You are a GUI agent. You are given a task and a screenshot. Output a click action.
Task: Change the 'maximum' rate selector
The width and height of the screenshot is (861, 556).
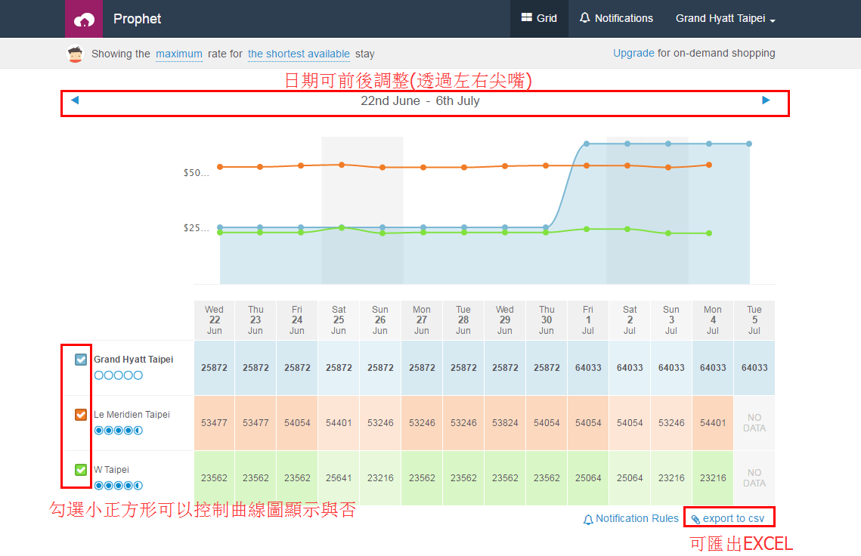179,54
